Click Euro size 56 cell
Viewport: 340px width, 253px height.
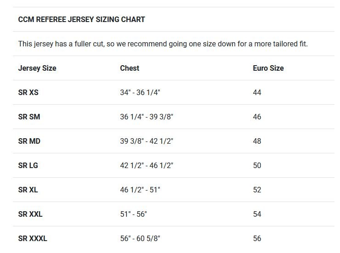pos(257,238)
